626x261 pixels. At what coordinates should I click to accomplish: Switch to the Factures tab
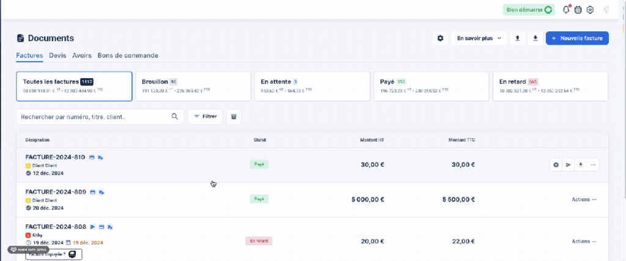pos(29,56)
